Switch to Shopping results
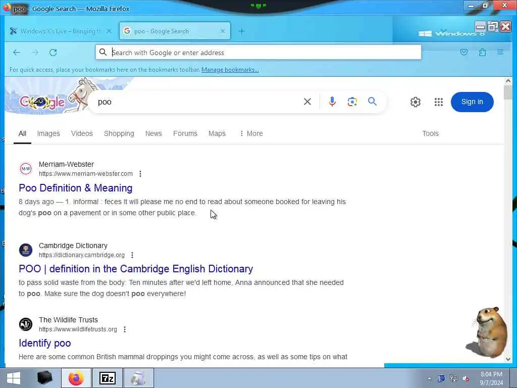The image size is (517, 388). pyautogui.click(x=119, y=133)
